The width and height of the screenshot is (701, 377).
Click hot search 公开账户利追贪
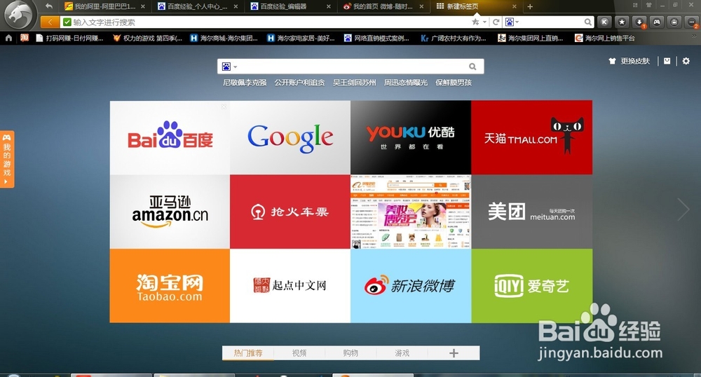299,82
